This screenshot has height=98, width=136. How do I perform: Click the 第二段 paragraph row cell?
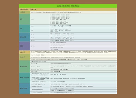40,66
